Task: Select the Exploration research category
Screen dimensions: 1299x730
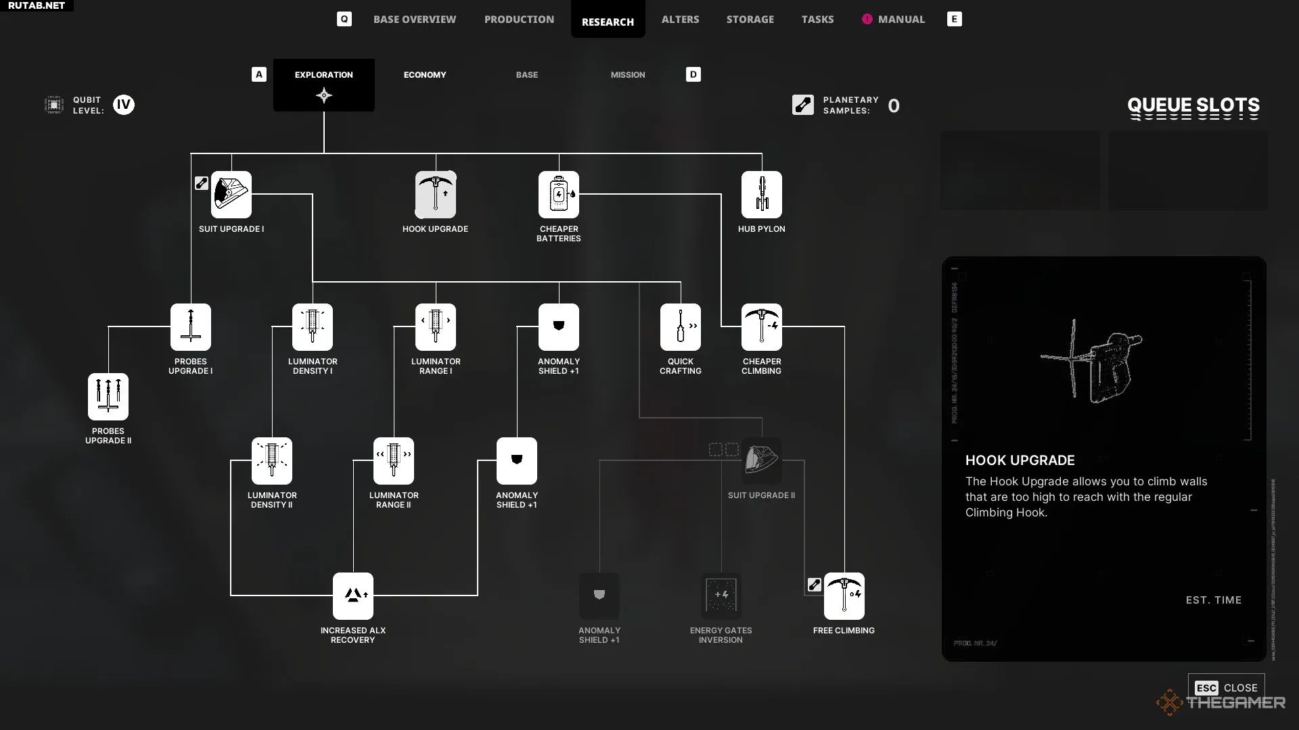Action: pyautogui.click(x=324, y=85)
